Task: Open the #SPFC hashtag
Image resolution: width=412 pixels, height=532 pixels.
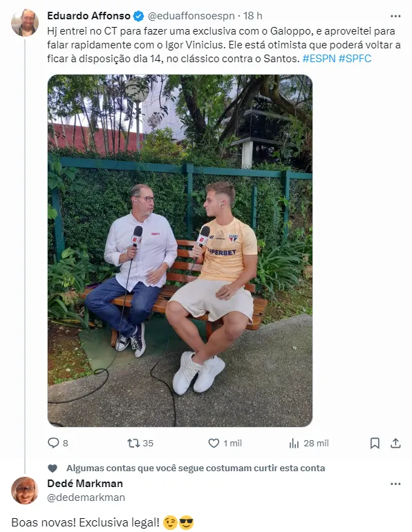Action: point(355,58)
